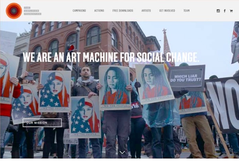Click The Amplifier Foundation logo text
Viewport: 239px width, 161px height.
click(x=33, y=11)
